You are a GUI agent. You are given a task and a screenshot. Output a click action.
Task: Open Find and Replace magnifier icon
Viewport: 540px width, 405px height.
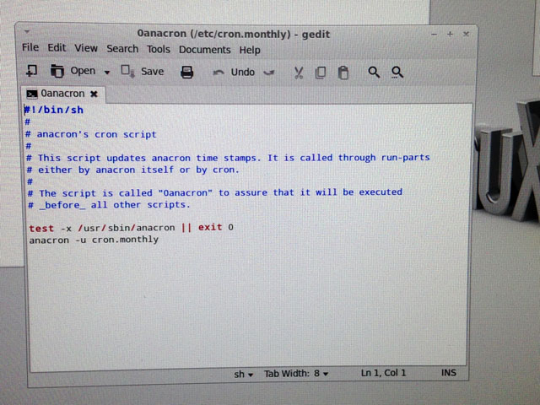tap(397, 73)
